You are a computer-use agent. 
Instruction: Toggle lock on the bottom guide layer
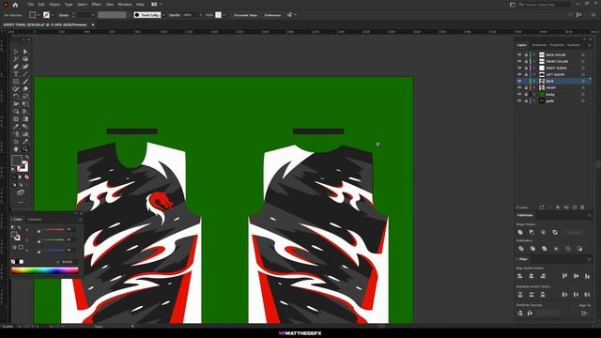[526, 100]
